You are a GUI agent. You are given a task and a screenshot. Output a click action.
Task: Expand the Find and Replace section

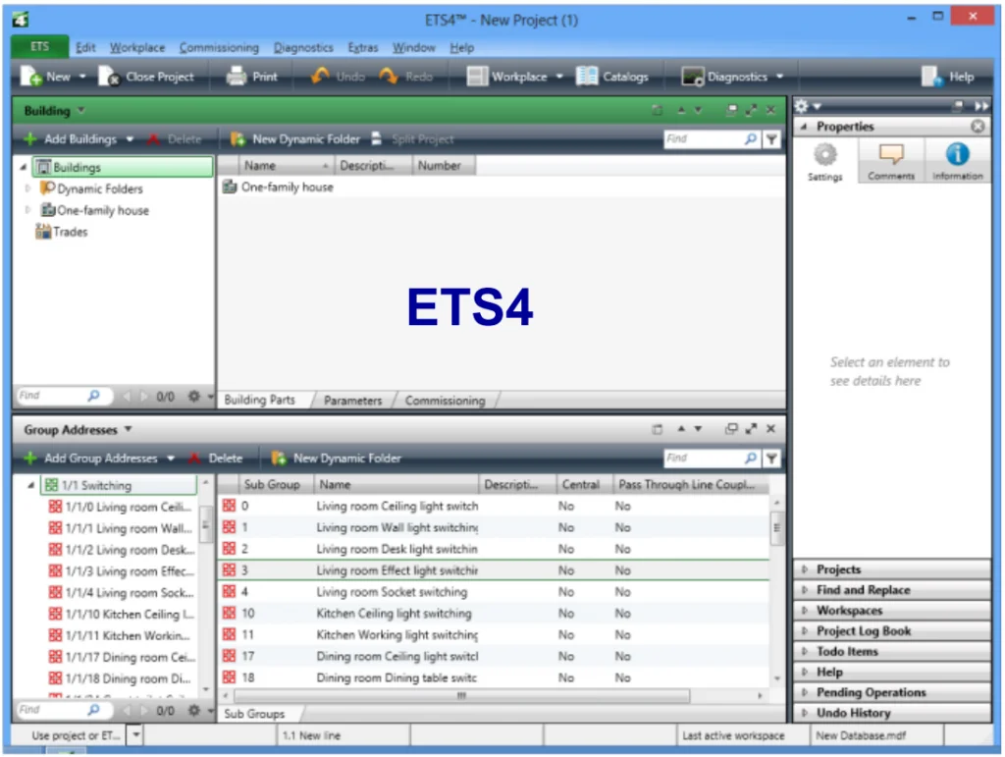(x=891, y=590)
